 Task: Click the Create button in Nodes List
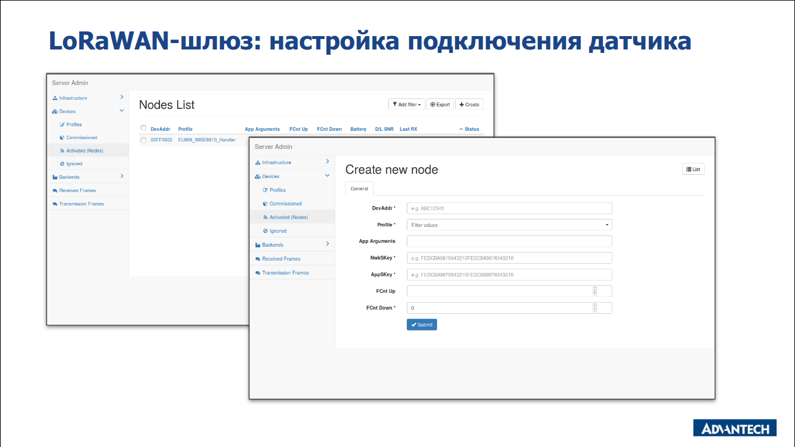coord(469,104)
